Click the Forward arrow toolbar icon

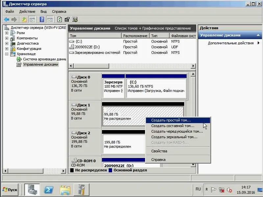[x=14, y=20]
